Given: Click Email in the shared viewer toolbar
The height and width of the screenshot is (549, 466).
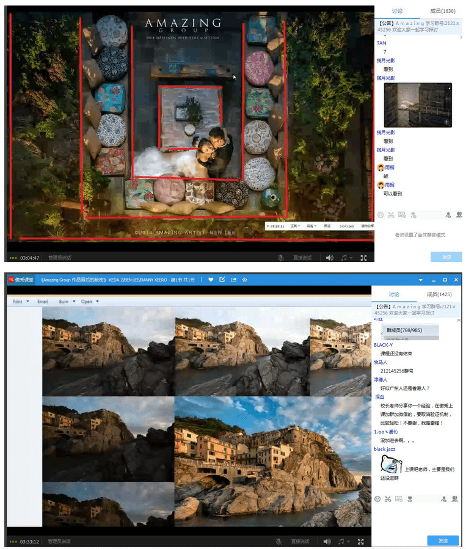Looking at the screenshot, I should pyautogui.click(x=42, y=302).
